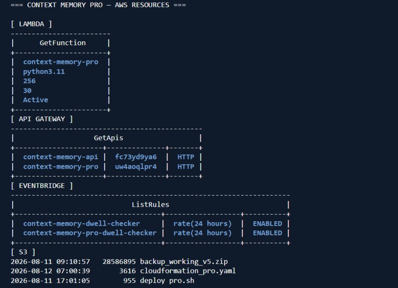Click the timestamp 2026-08-11 17:01:05
Viewport: 398px width, 288px height.
click(x=50, y=280)
